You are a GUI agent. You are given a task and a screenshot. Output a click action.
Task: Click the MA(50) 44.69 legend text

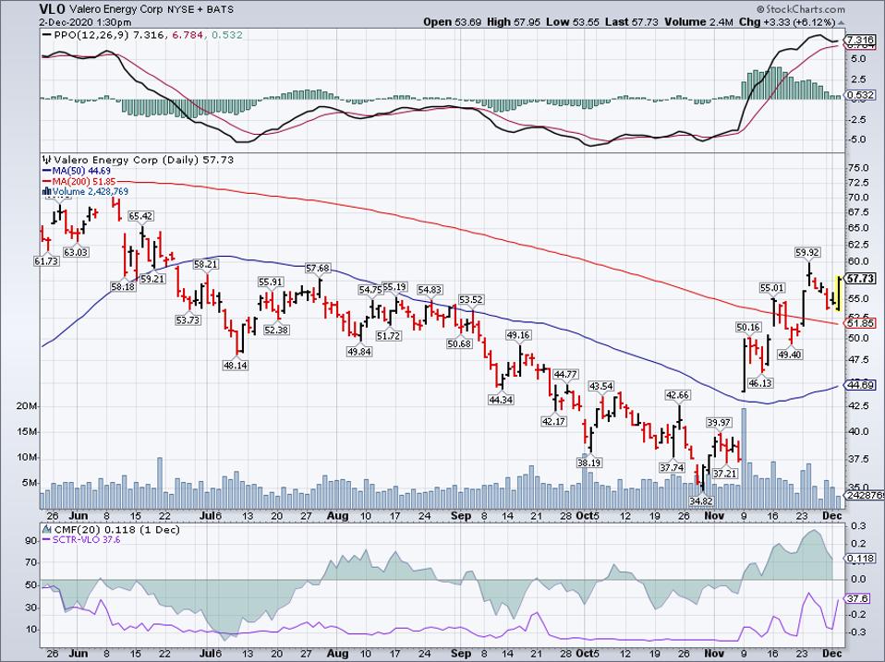pos(82,171)
